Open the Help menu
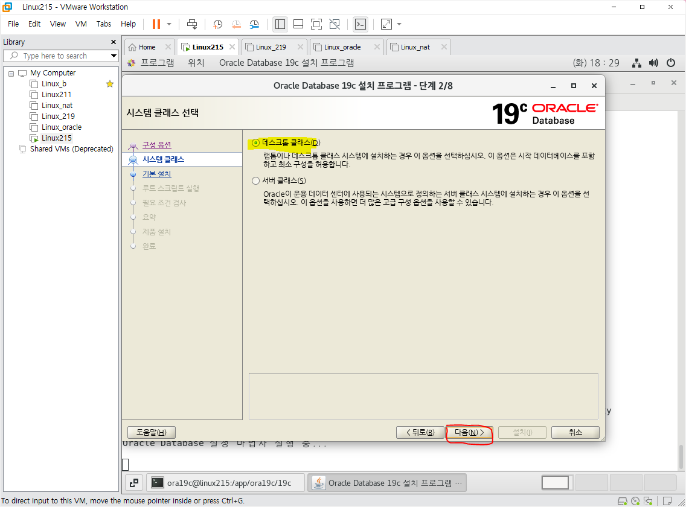 coord(128,24)
